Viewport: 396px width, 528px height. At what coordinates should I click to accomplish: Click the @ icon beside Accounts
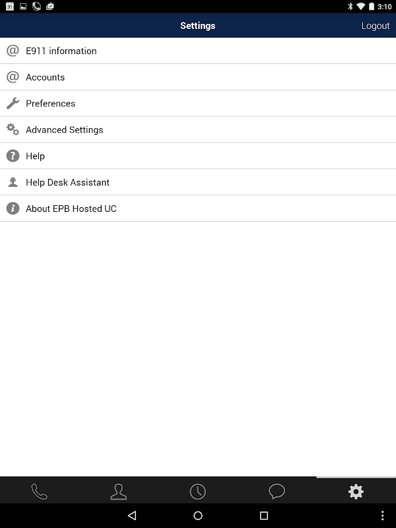coord(13,77)
